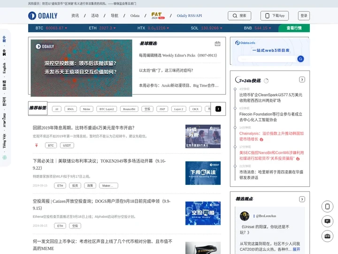Click the calendar icon beside 星球精选

coord(217,44)
